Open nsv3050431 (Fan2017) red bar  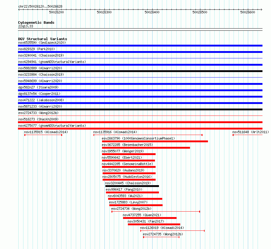[154, 224]
